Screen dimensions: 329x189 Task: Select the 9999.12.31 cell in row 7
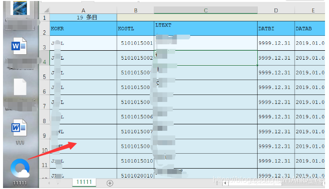click(x=276, y=102)
